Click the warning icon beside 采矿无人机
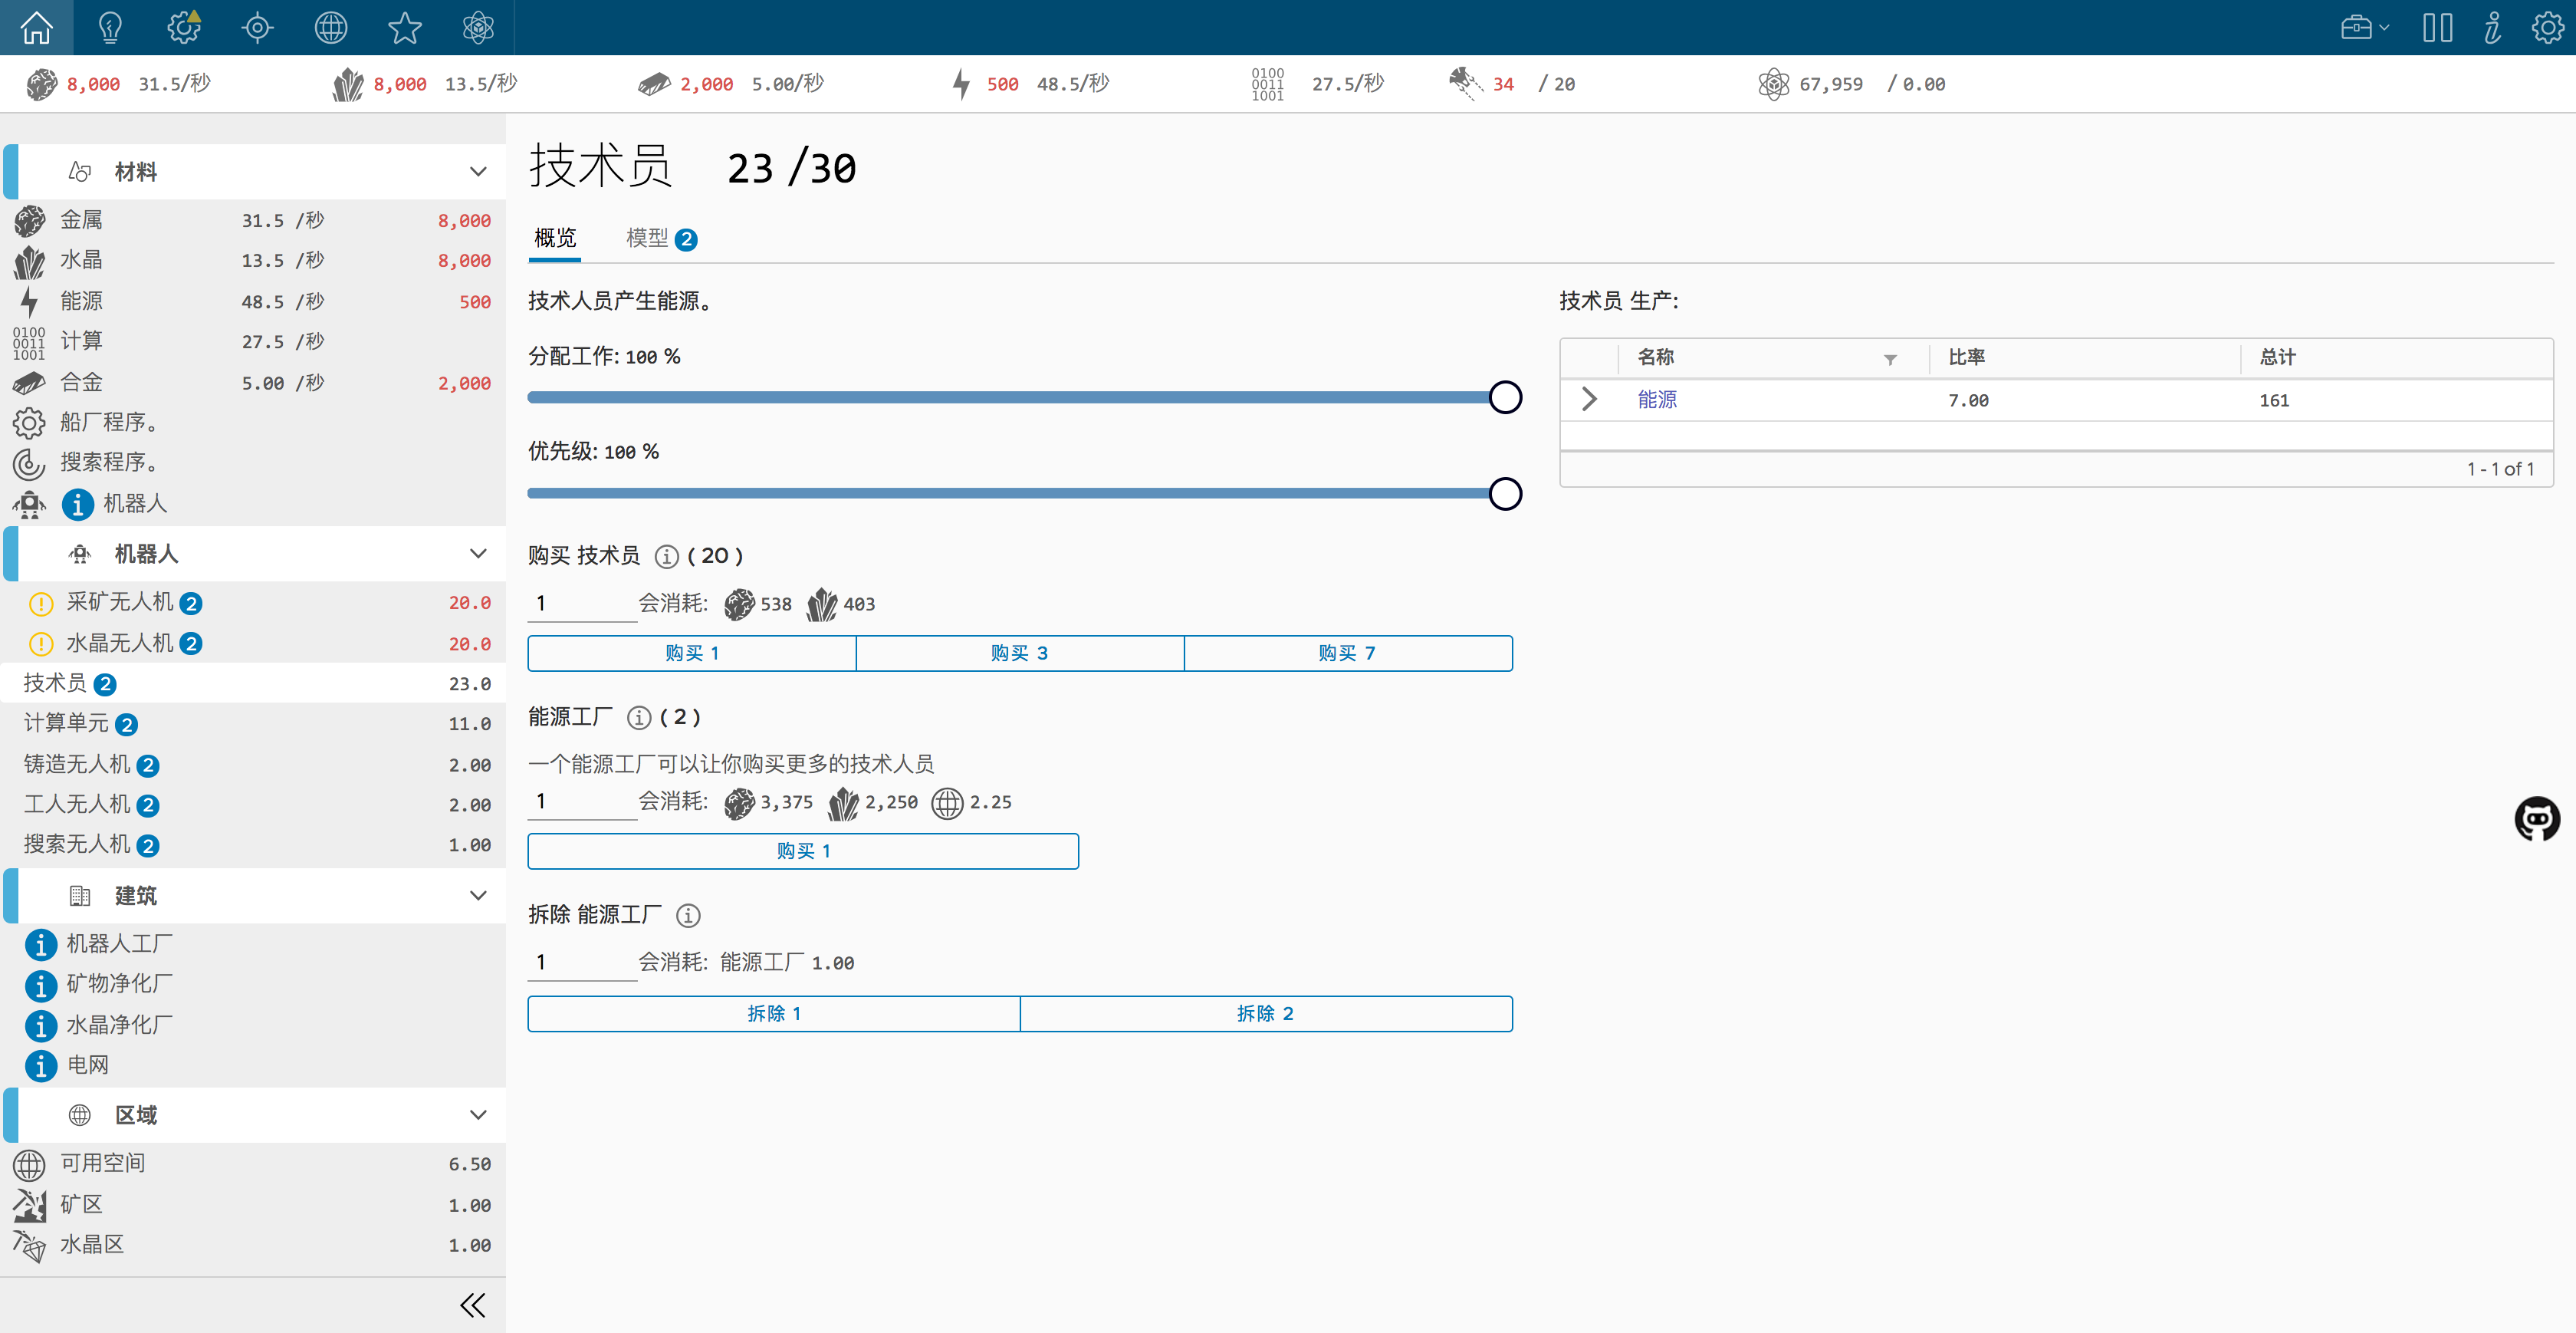 pos(41,604)
